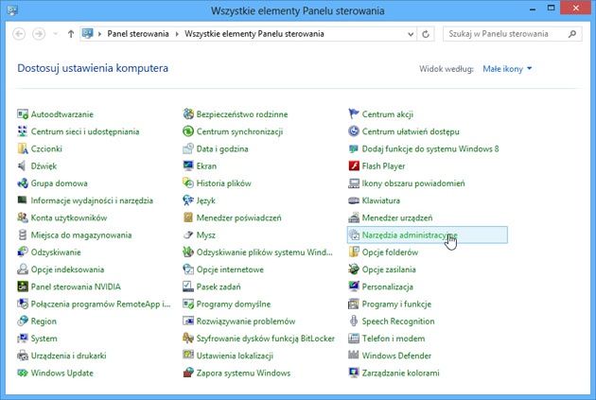Click the Opcje zasilania power icon
596x400 pixels.
354,270
